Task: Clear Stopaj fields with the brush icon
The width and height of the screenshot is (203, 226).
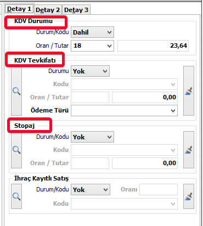Action: coord(189,150)
